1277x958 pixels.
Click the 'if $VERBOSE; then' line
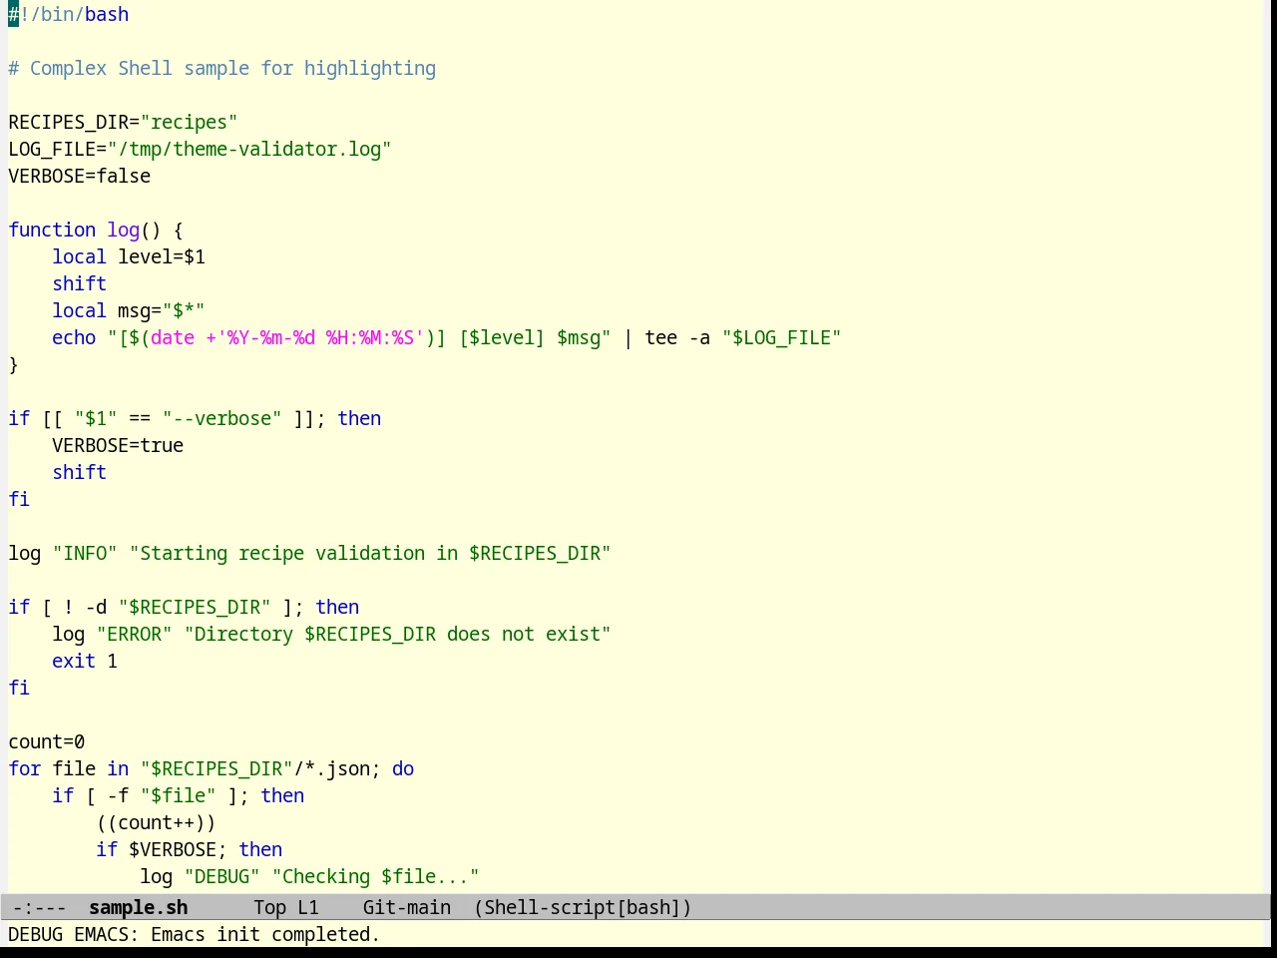tap(190, 849)
